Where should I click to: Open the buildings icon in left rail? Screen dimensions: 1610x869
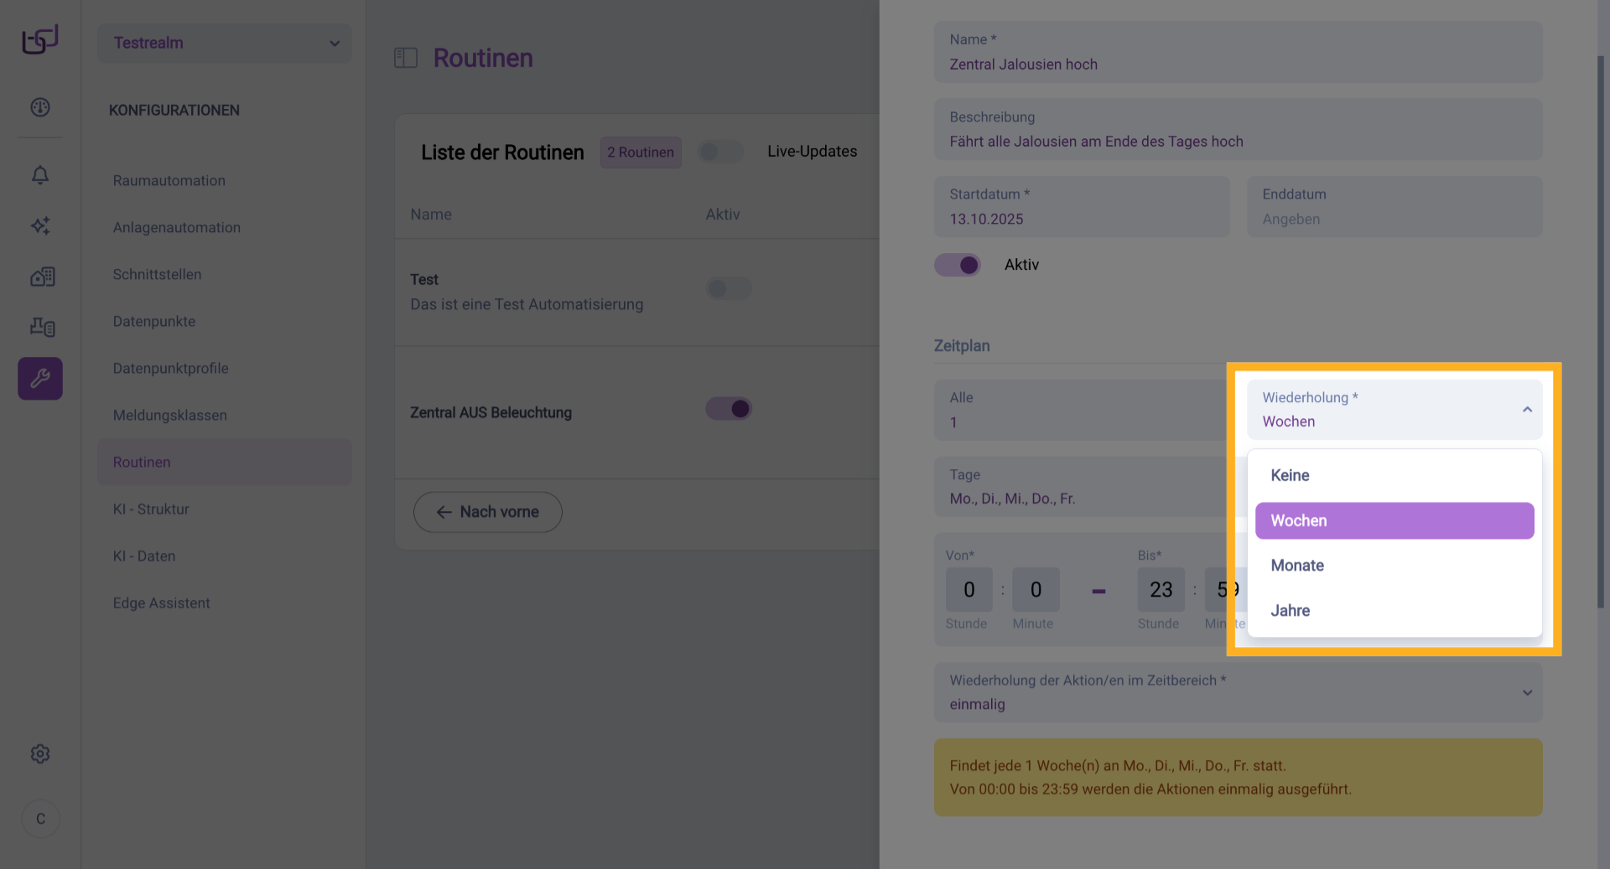pyautogui.click(x=42, y=277)
